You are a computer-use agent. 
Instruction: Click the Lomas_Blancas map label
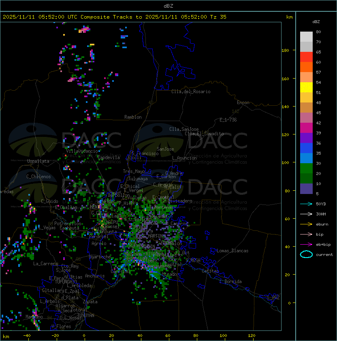232,251
